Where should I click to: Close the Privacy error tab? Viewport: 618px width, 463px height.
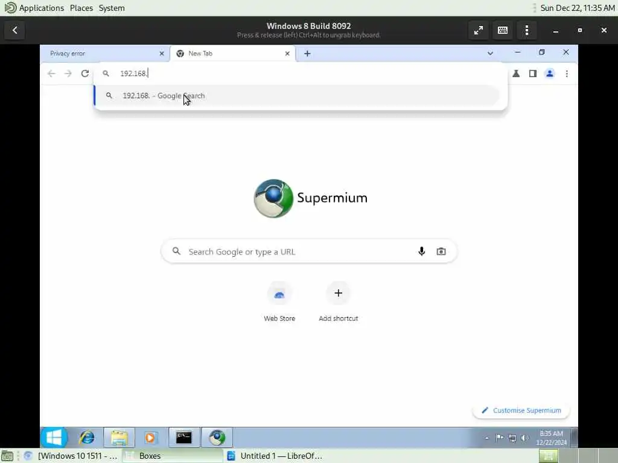162,54
